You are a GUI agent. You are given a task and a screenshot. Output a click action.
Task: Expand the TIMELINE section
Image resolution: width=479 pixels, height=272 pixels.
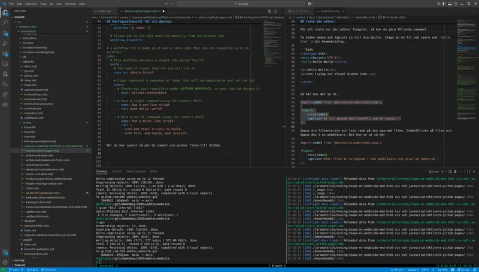(51, 265)
